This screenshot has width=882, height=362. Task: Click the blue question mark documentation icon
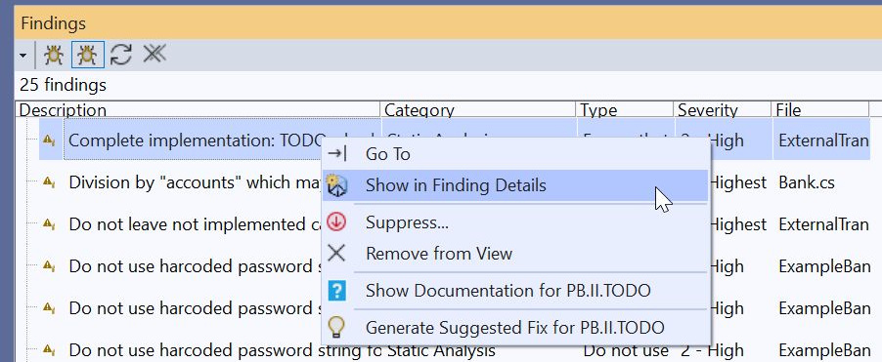(x=336, y=291)
